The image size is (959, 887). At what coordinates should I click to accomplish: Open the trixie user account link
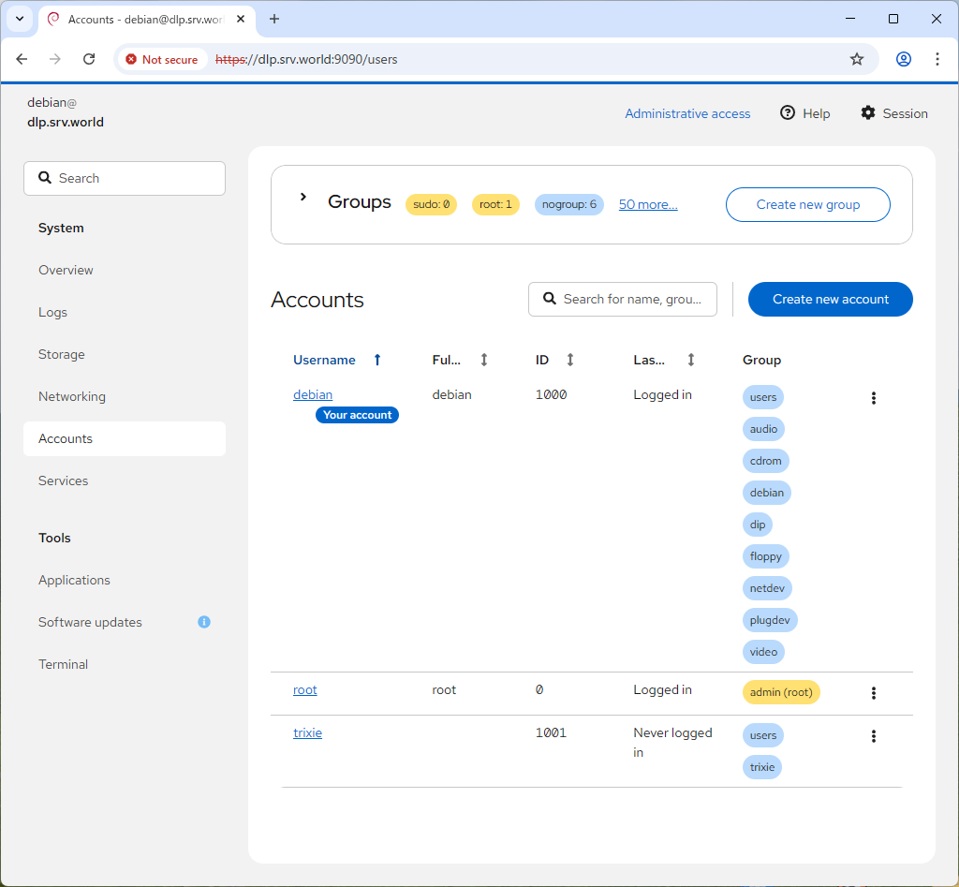pos(307,732)
